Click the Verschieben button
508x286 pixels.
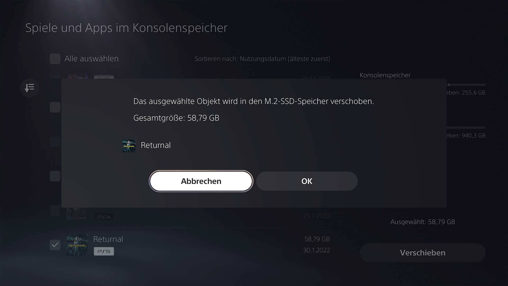click(x=423, y=253)
